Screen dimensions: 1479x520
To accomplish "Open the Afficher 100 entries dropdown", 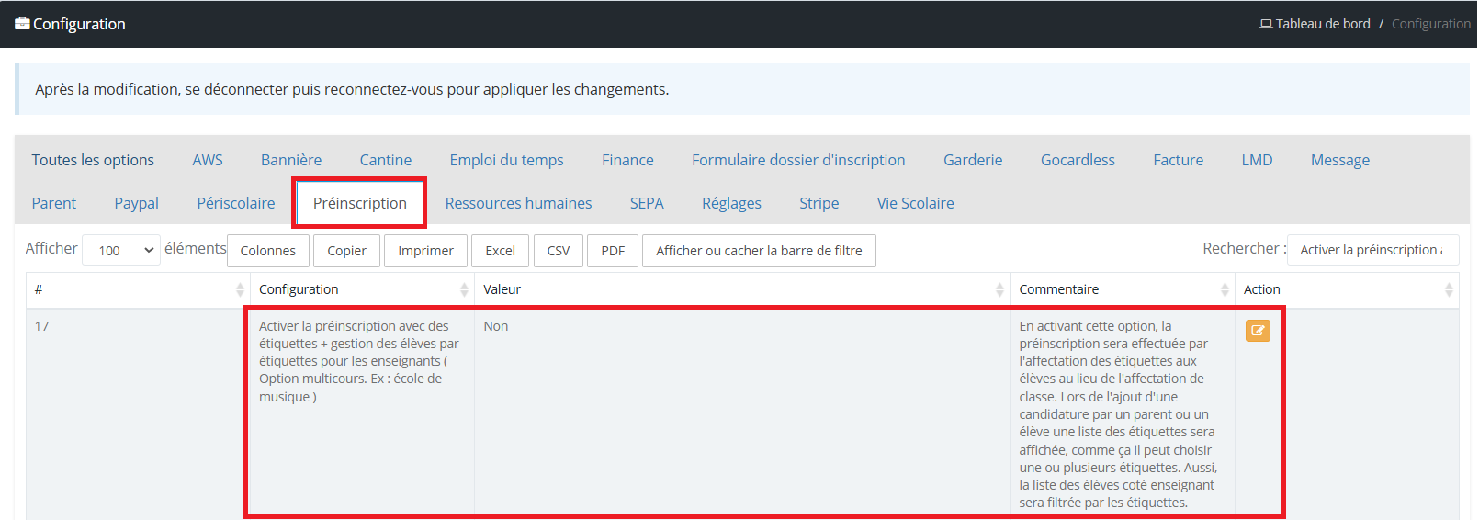I will coord(121,250).
